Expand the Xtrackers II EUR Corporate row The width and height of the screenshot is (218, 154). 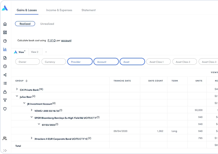coord(32,138)
